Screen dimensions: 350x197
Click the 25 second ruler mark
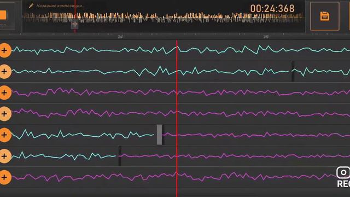(x=266, y=37)
